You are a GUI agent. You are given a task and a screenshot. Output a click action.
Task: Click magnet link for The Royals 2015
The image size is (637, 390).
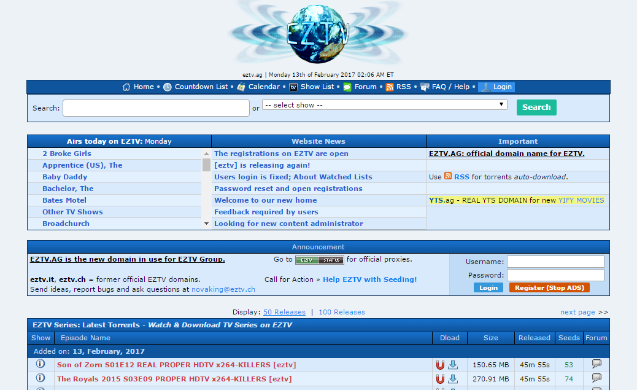tap(440, 379)
